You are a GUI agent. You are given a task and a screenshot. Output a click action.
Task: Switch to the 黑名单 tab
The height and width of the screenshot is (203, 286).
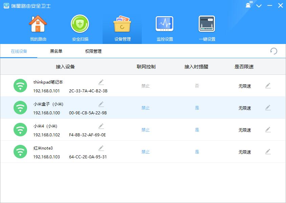(x=56, y=51)
